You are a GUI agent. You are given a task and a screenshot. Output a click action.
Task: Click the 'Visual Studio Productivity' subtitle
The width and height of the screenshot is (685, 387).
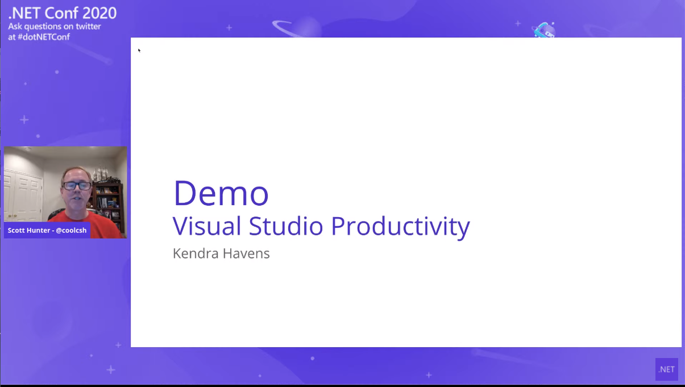(321, 226)
